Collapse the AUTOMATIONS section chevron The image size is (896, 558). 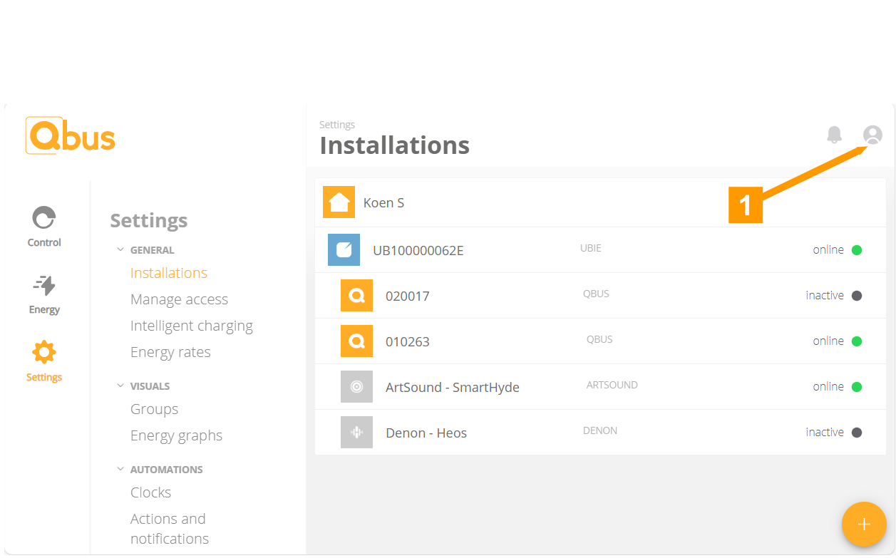coord(120,469)
